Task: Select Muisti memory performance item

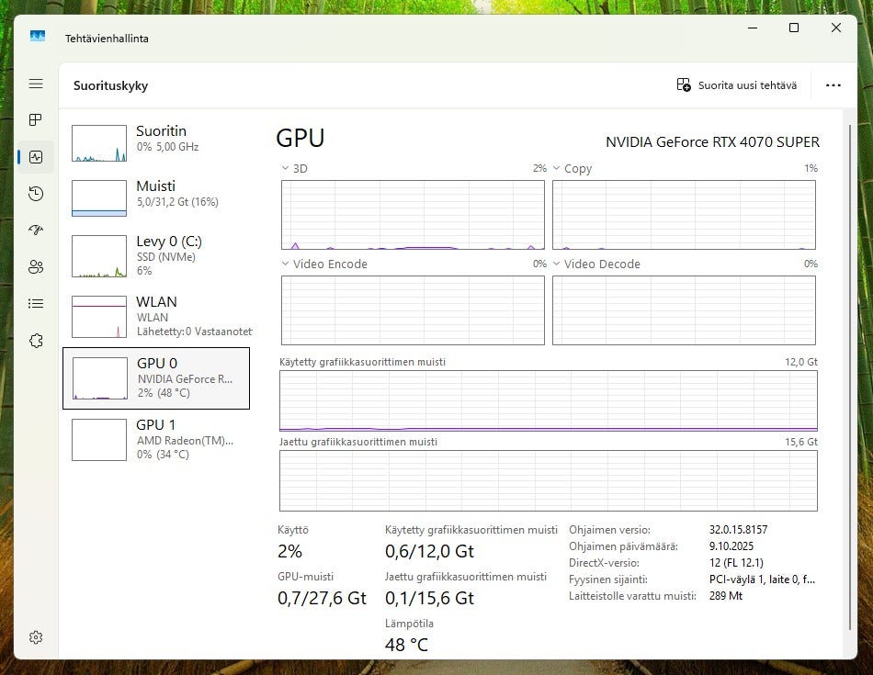Action: coord(156,198)
